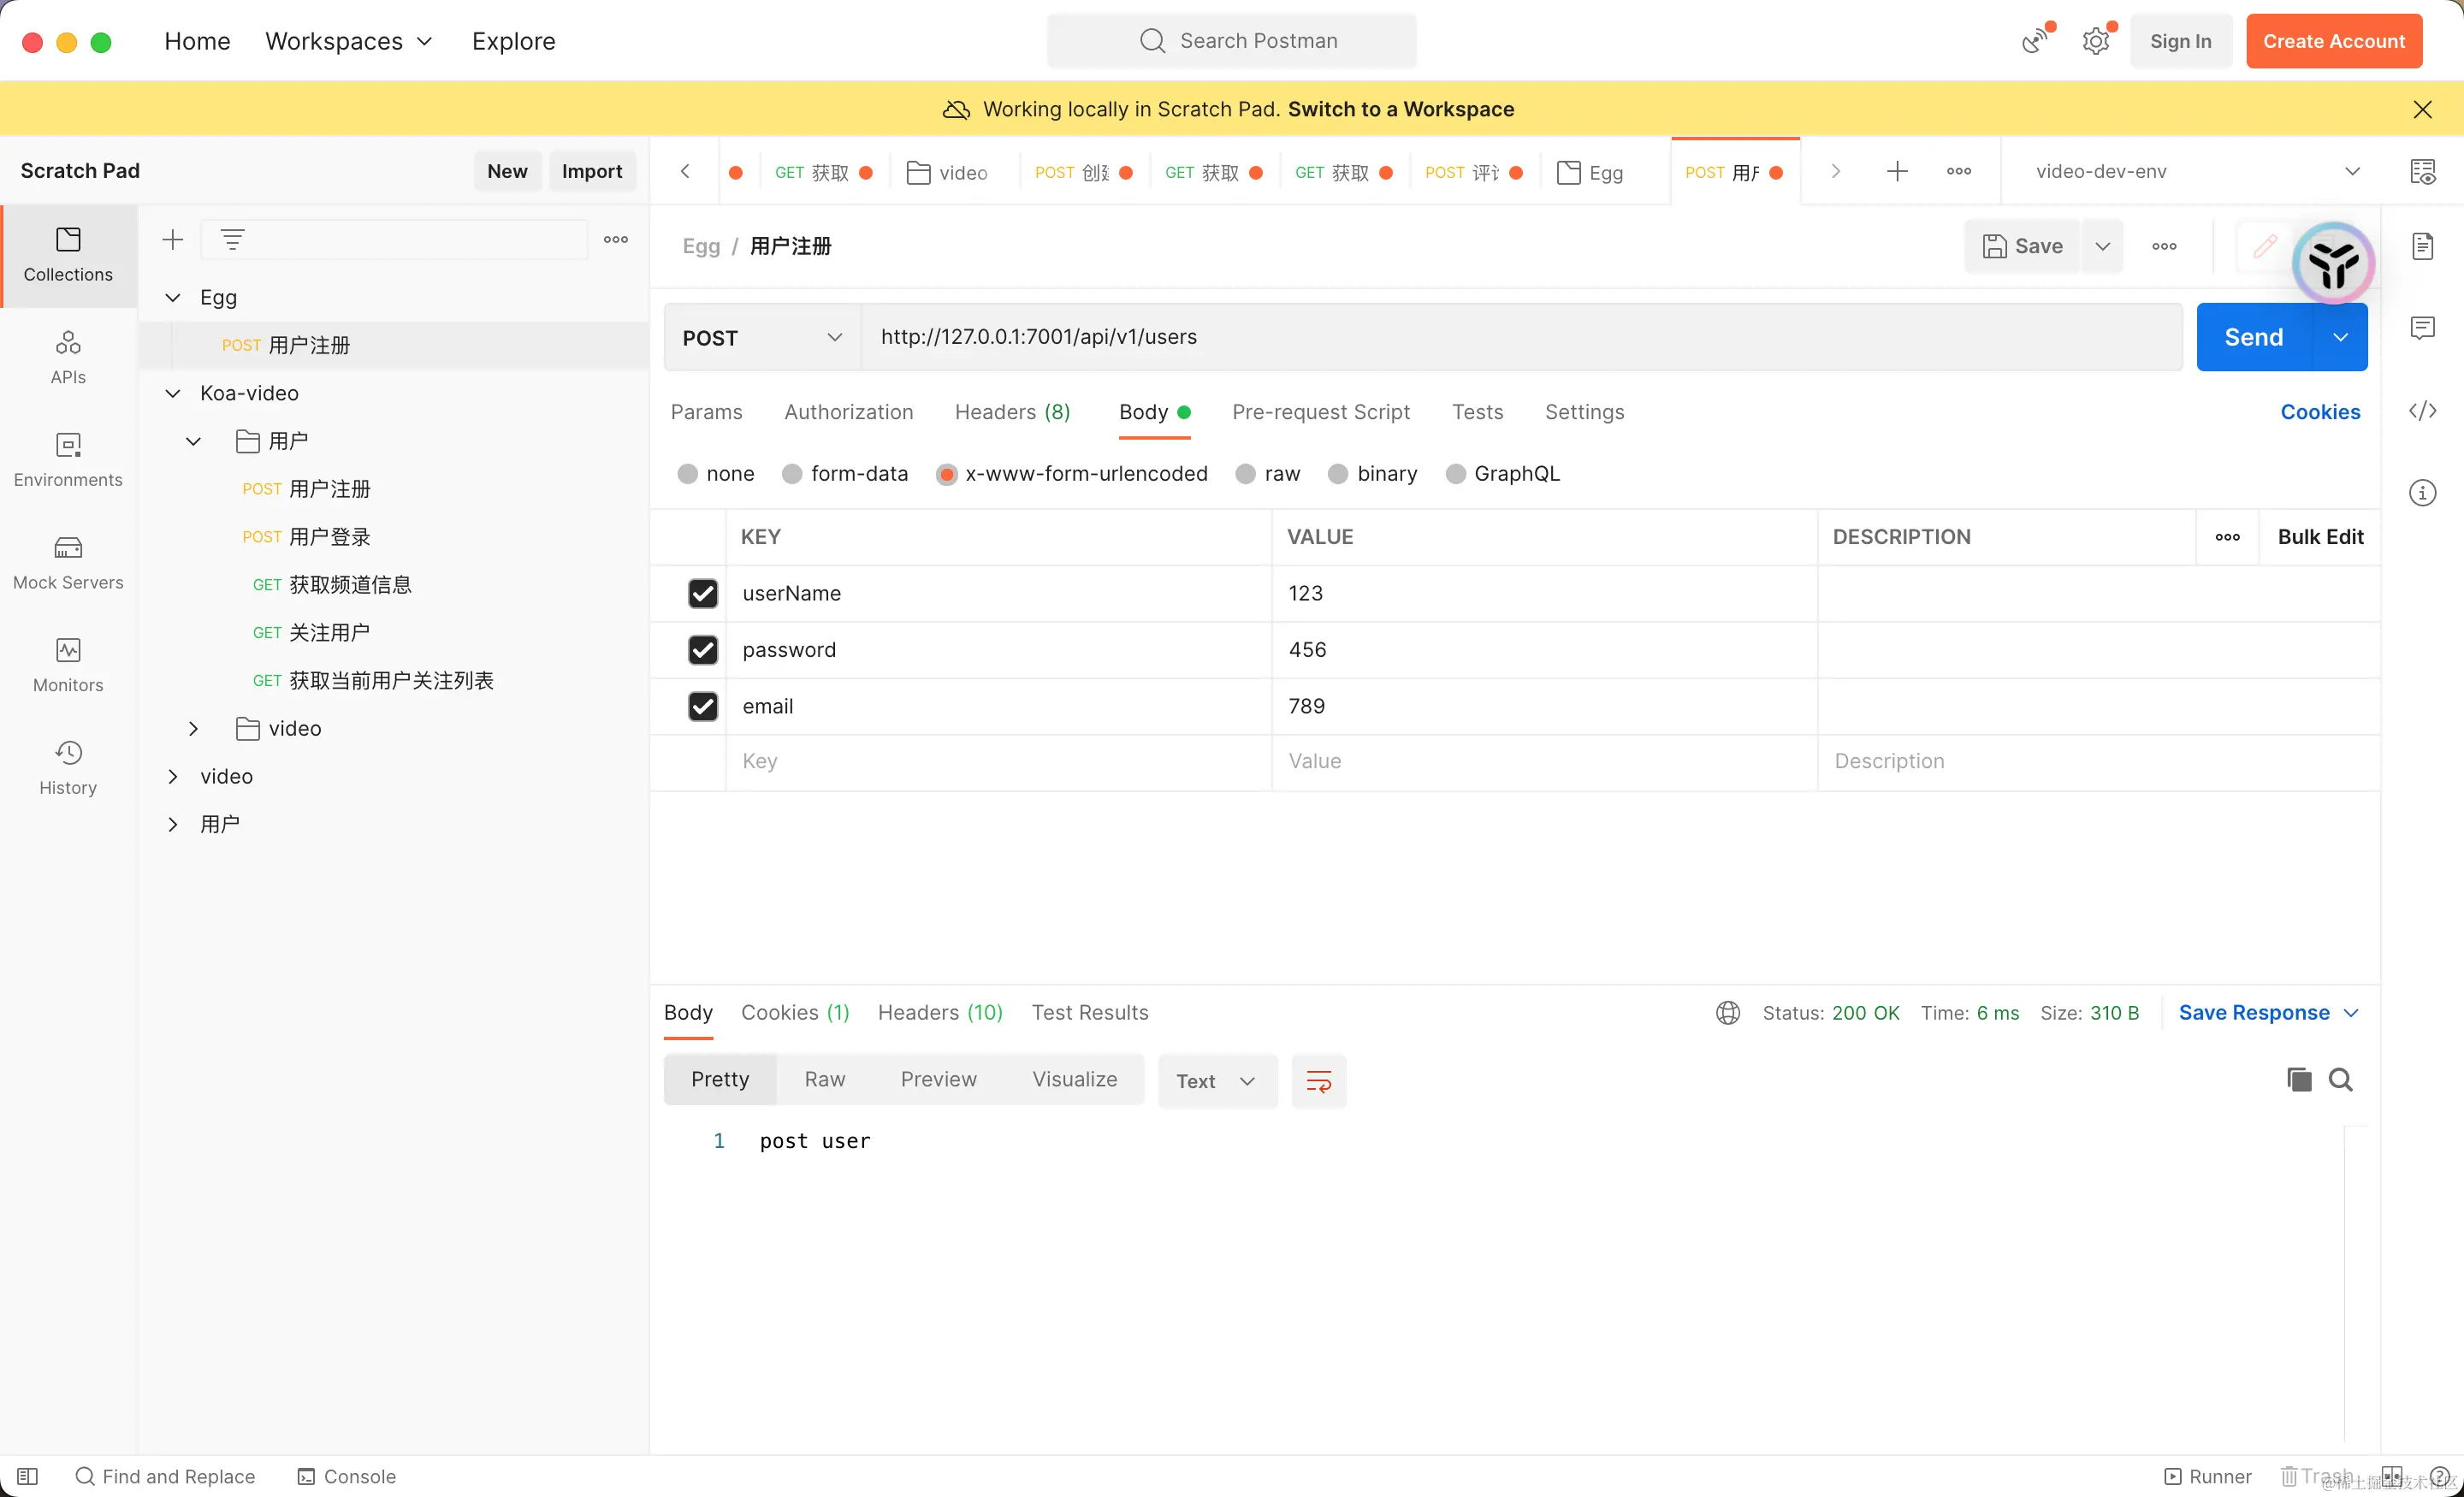Open the Send button dropdown arrow
Screen dimensions: 2464x1497
coord(2340,338)
